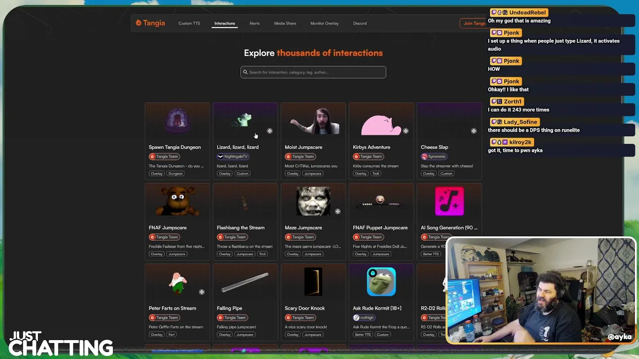The height and width of the screenshot is (359, 639).
Task: Click the magnifier icon in search box
Action: tap(245, 72)
